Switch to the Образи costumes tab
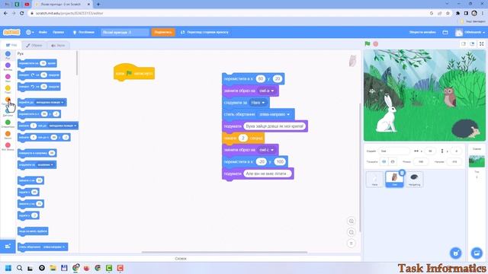 [x=34, y=45]
